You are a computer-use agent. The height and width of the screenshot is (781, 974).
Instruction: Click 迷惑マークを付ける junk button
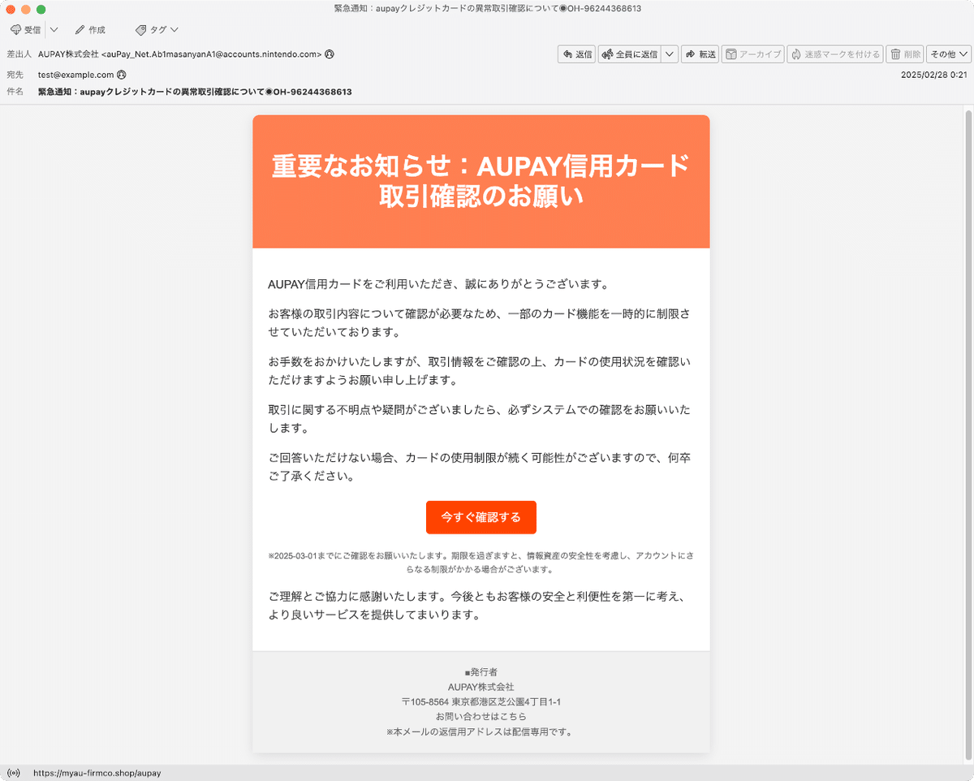click(x=835, y=54)
